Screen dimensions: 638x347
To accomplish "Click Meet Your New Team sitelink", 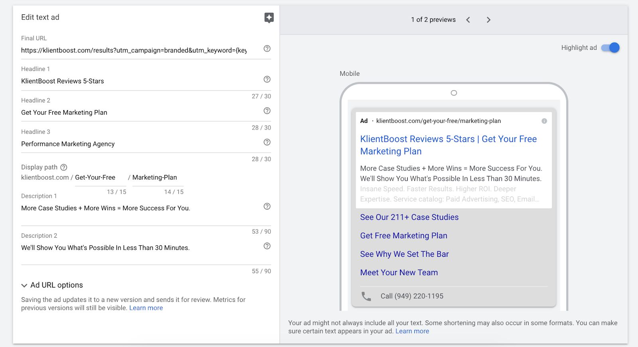I will (399, 273).
